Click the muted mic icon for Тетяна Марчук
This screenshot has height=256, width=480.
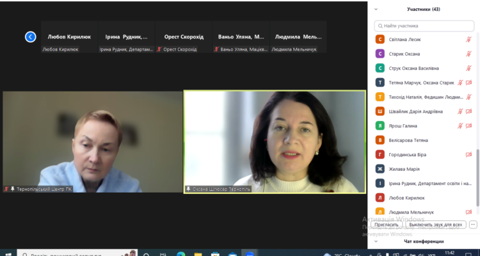coord(460,83)
